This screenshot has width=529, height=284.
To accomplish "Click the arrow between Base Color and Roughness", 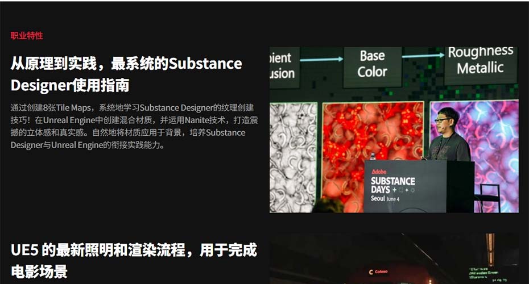I will click(x=423, y=56).
